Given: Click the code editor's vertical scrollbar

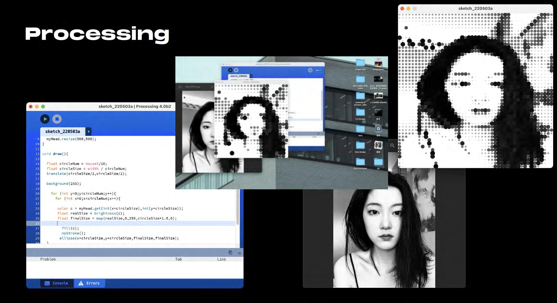Looking at the screenshot, I should pyautogui.click(x=238, y=207).
